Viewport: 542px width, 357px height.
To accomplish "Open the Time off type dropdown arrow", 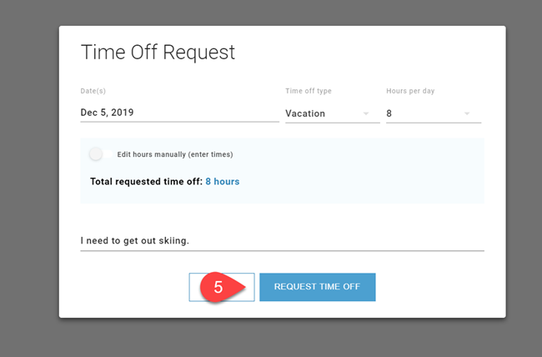I will pyautogui.click(x=365, y=113).
